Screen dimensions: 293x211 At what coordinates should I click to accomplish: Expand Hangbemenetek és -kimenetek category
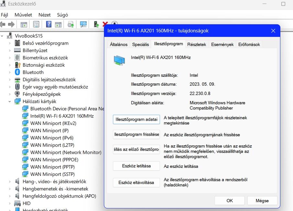point(10,189)
